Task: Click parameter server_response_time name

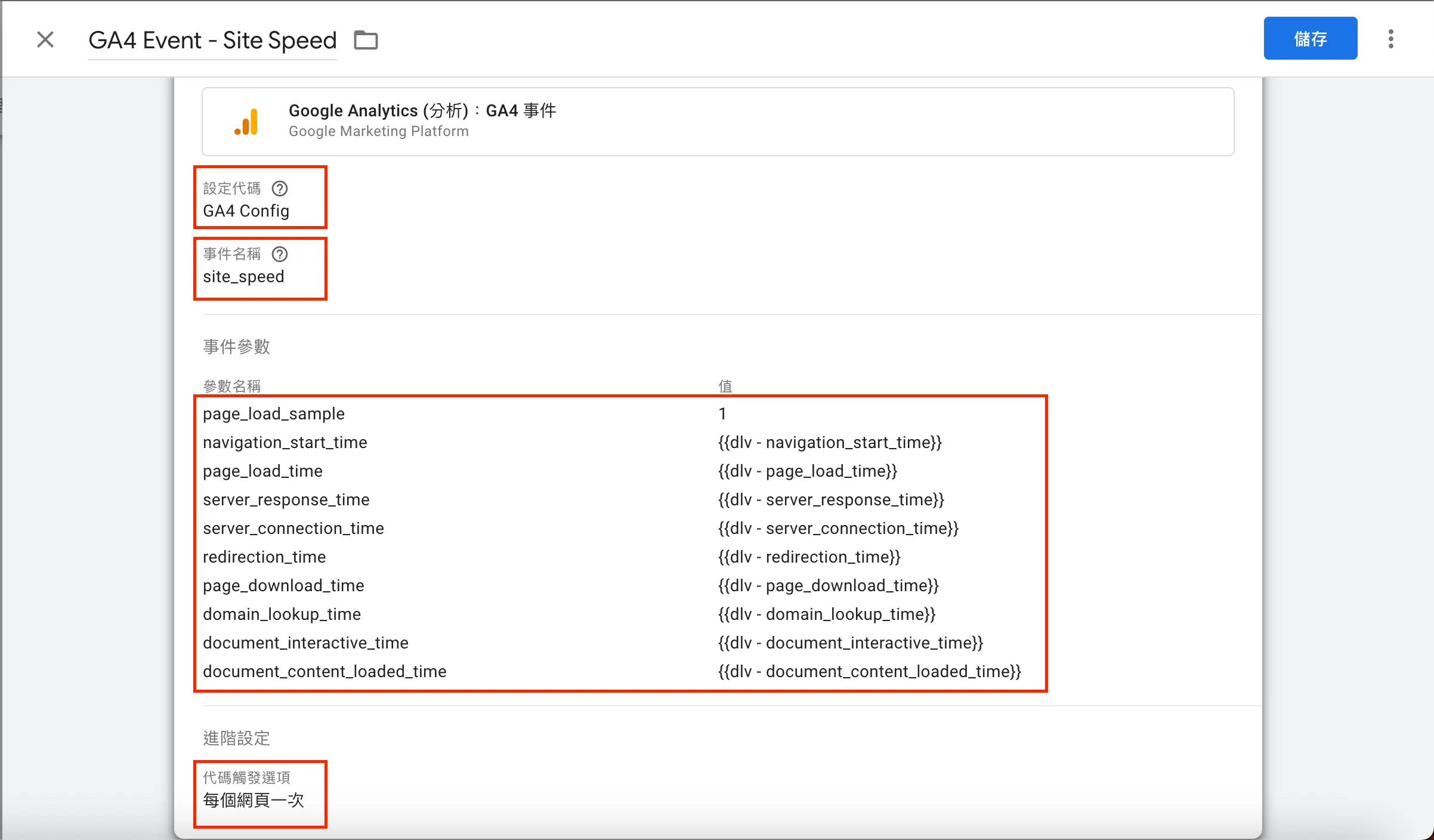Action: point(286,500)
